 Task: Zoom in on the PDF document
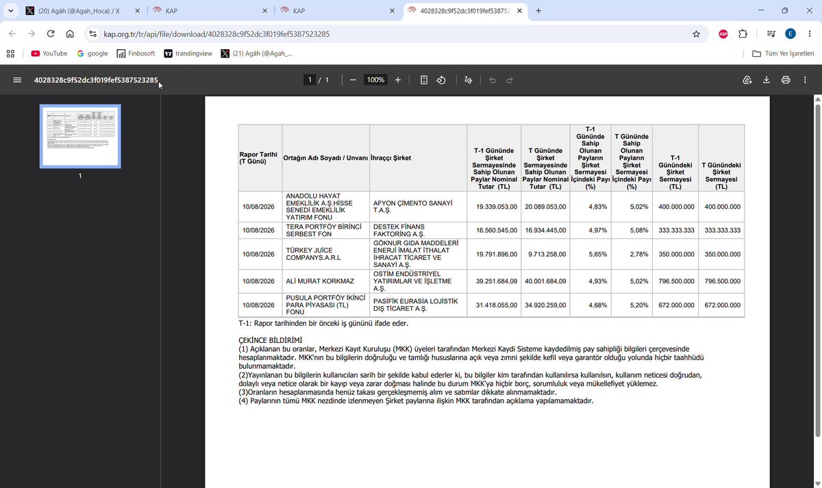398,80
